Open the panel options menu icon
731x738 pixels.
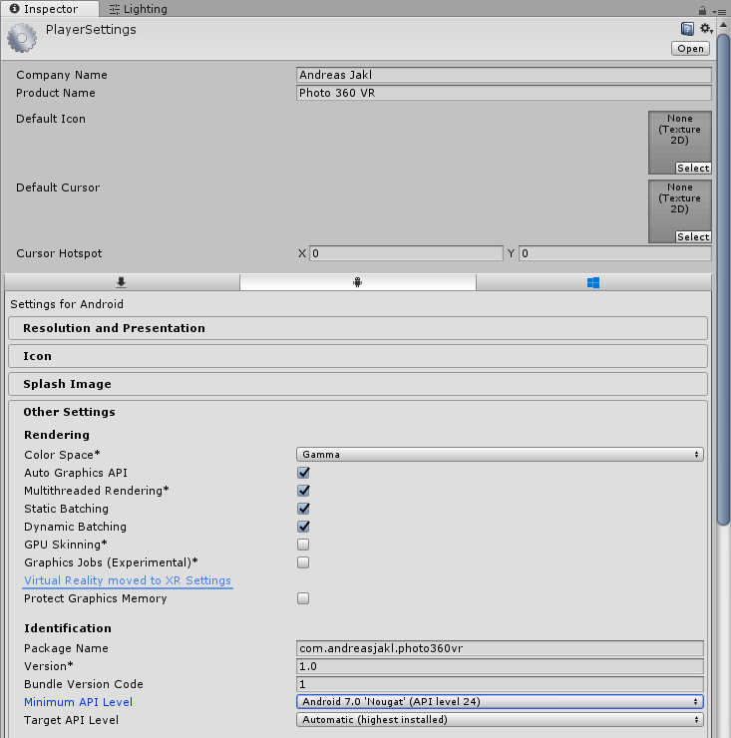tap(720, 10)
